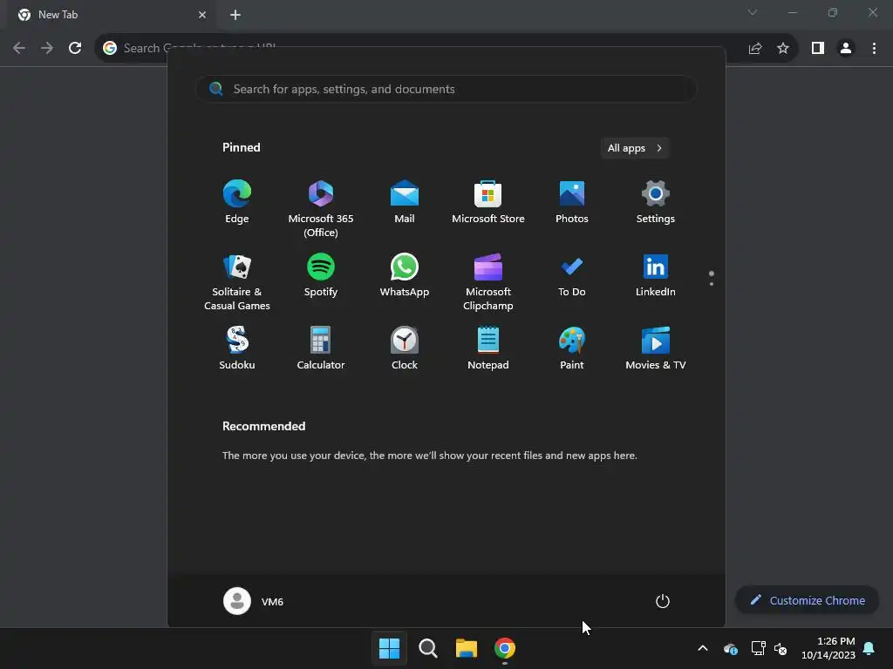Share this page from Chrome toolbar
The height and width of the screenshot is (669, 893).
[x=755, y=49]
